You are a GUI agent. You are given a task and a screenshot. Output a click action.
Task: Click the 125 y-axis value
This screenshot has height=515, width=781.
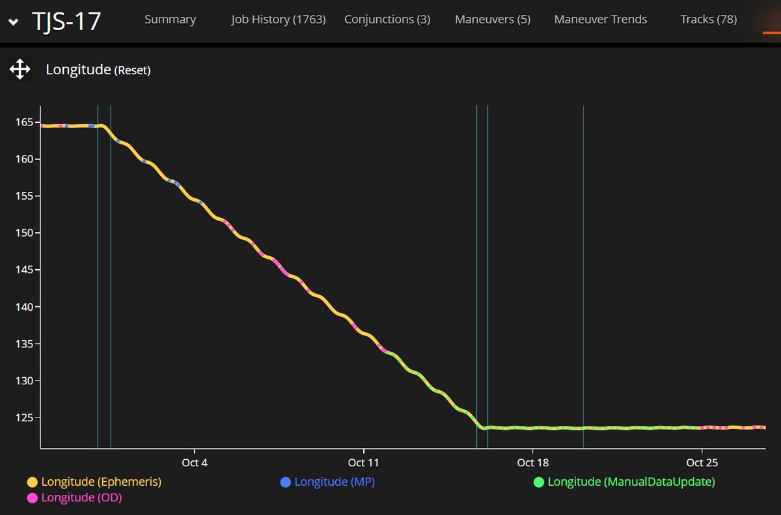click(x=23, y=417)
